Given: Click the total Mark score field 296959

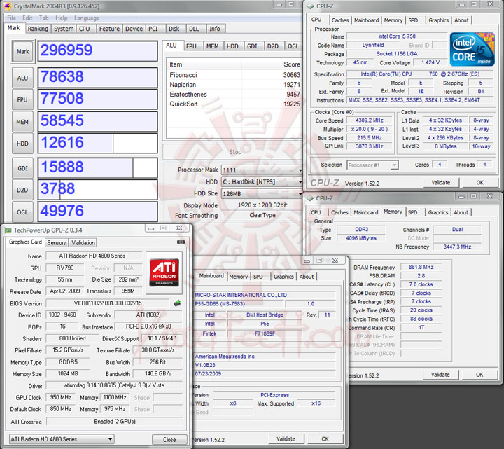Looking at the screenshot, I should coord(98,50).
